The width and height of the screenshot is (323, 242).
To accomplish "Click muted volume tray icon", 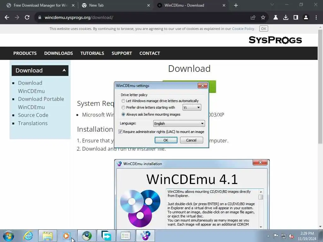I will coord(291,236).
